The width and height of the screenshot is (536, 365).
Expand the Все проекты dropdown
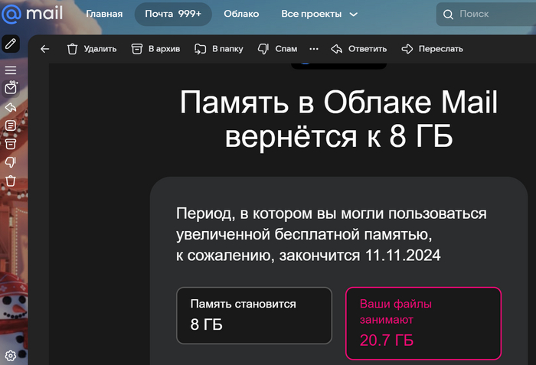coord(319,14)
